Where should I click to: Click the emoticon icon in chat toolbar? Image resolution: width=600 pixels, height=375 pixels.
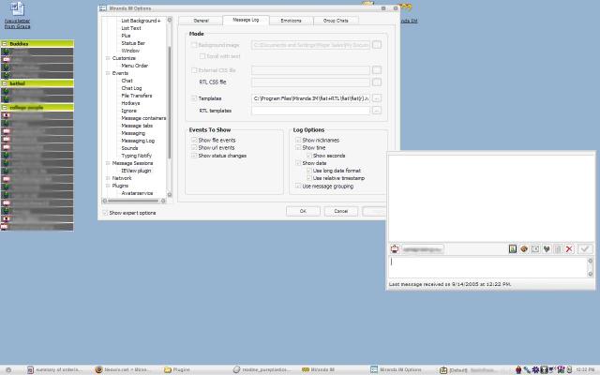(x=524, y=249)
